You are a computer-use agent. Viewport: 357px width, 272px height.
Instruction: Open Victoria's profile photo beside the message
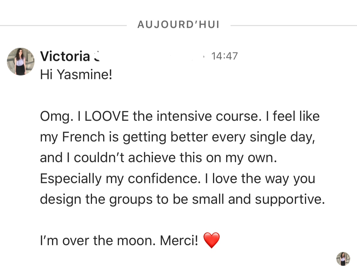(x=20, y=61)
